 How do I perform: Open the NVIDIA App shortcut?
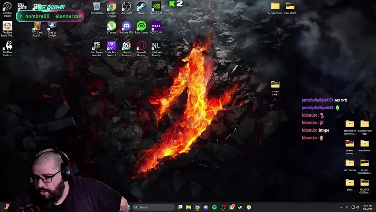(156, 8)
